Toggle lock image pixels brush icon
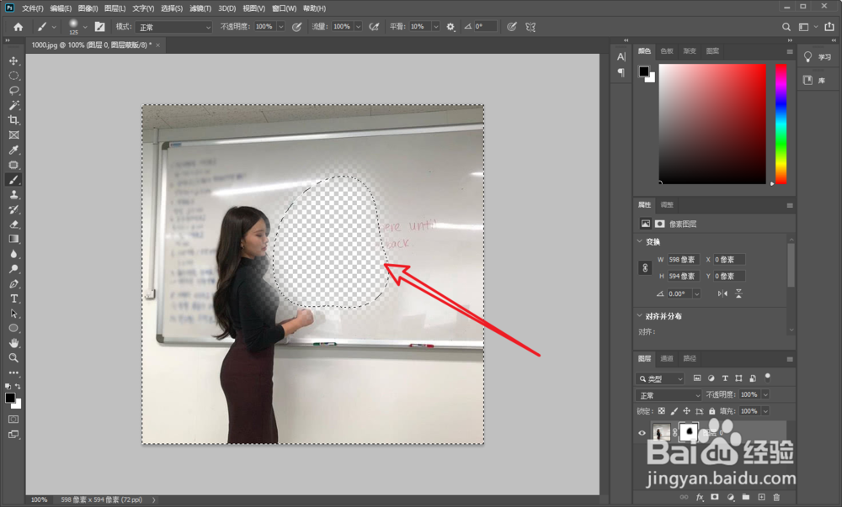This screenshot has width=842, height=507. [x=674, y=411]
